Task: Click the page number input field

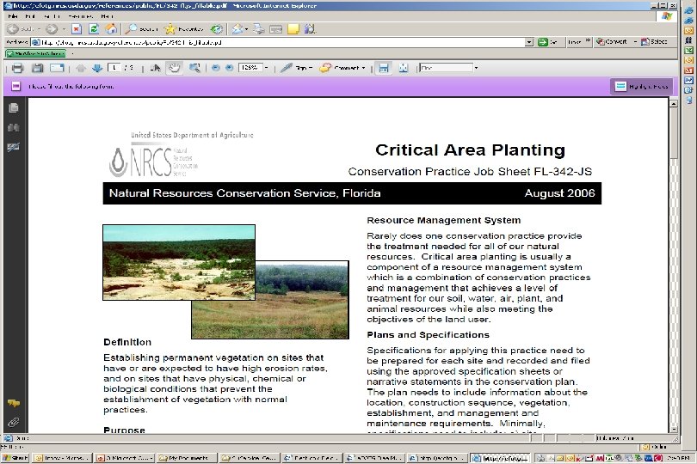Action: [x=114, y=68]
